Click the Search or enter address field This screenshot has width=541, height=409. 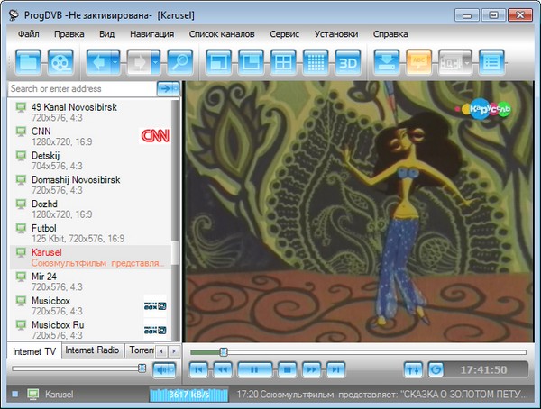80,88
